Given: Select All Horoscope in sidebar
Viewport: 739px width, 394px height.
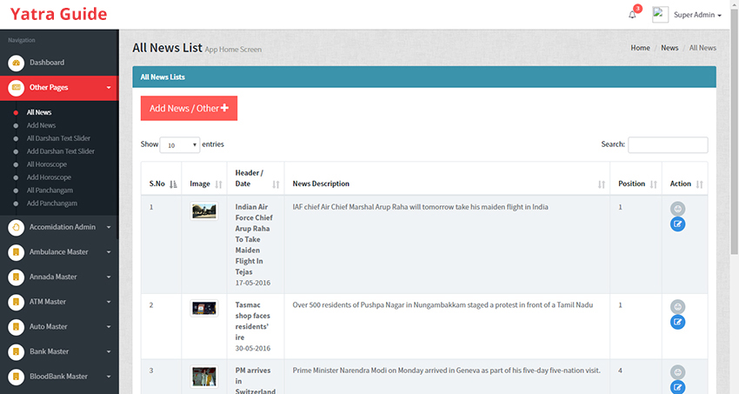Looking at the screenshot, I should pyautogui.click(x=46, y=164).
